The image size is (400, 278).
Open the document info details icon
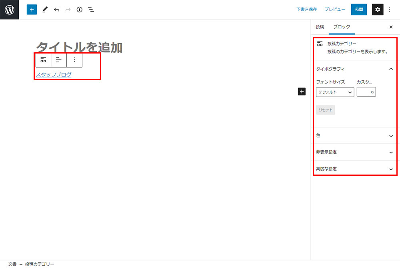pos(79,10)
